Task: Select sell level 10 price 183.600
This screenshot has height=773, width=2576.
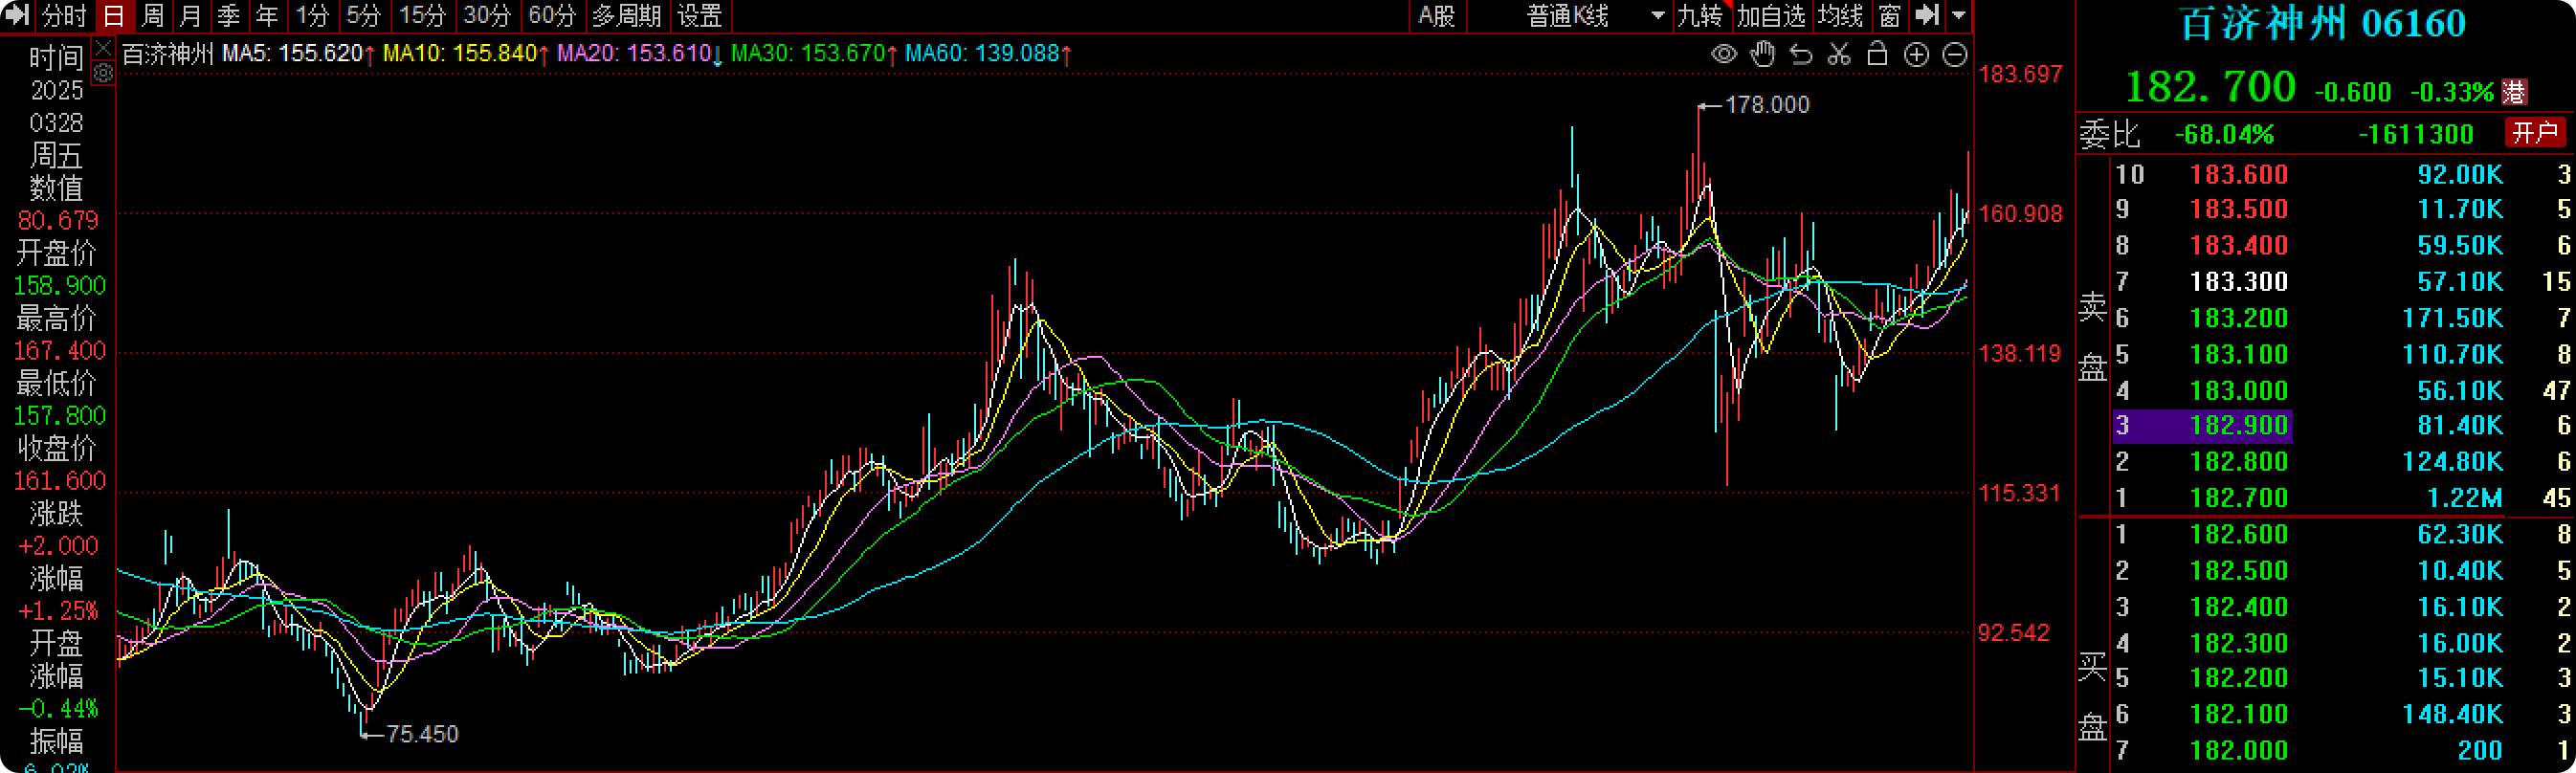Action: [x=2239, y=174]
